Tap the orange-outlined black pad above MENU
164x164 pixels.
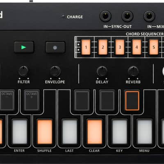132,100
